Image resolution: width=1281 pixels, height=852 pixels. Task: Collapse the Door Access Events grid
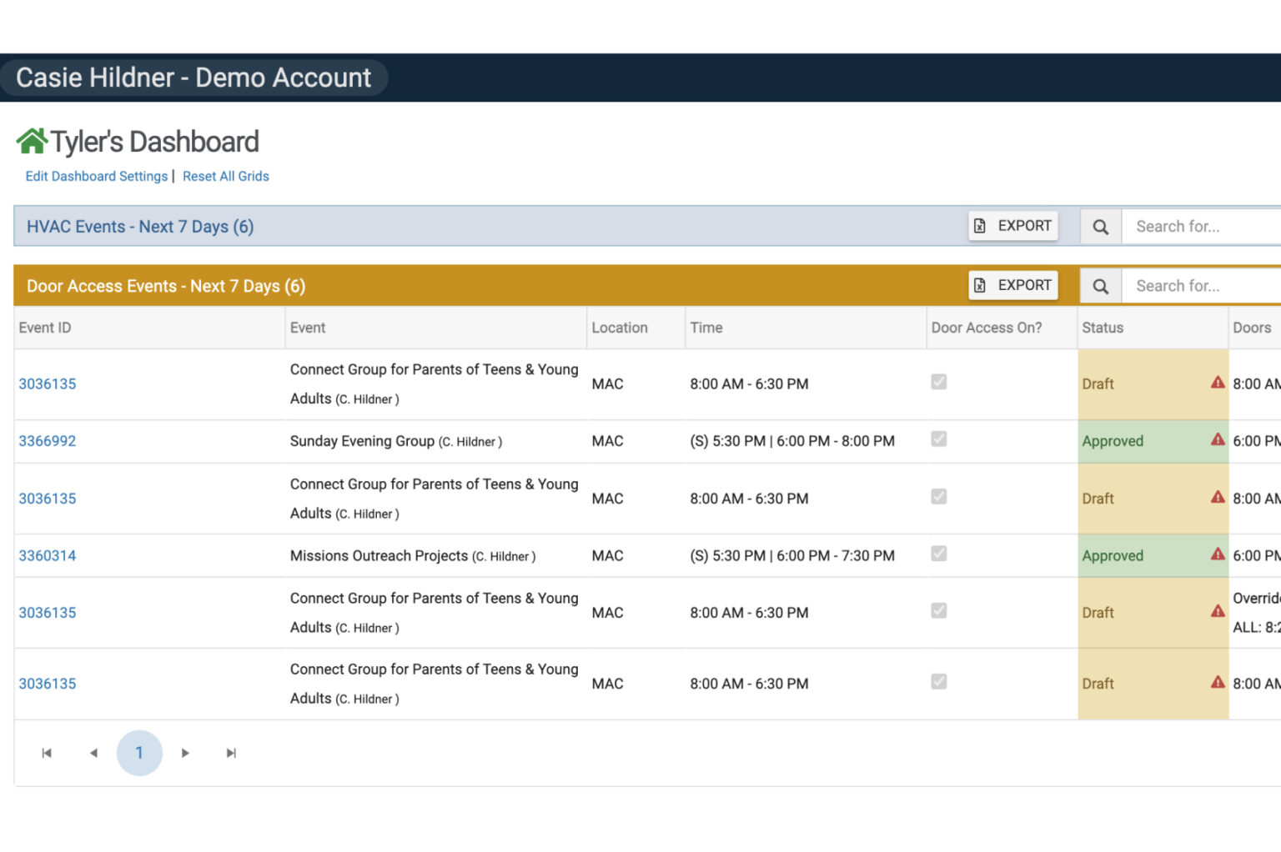[166, 285]
